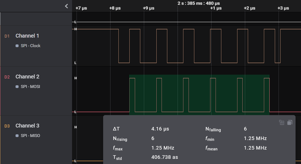Click the +8 µs timeline tick
Image resolution: width=301 pixels, height=164 pixels.
tap(115, 8)
